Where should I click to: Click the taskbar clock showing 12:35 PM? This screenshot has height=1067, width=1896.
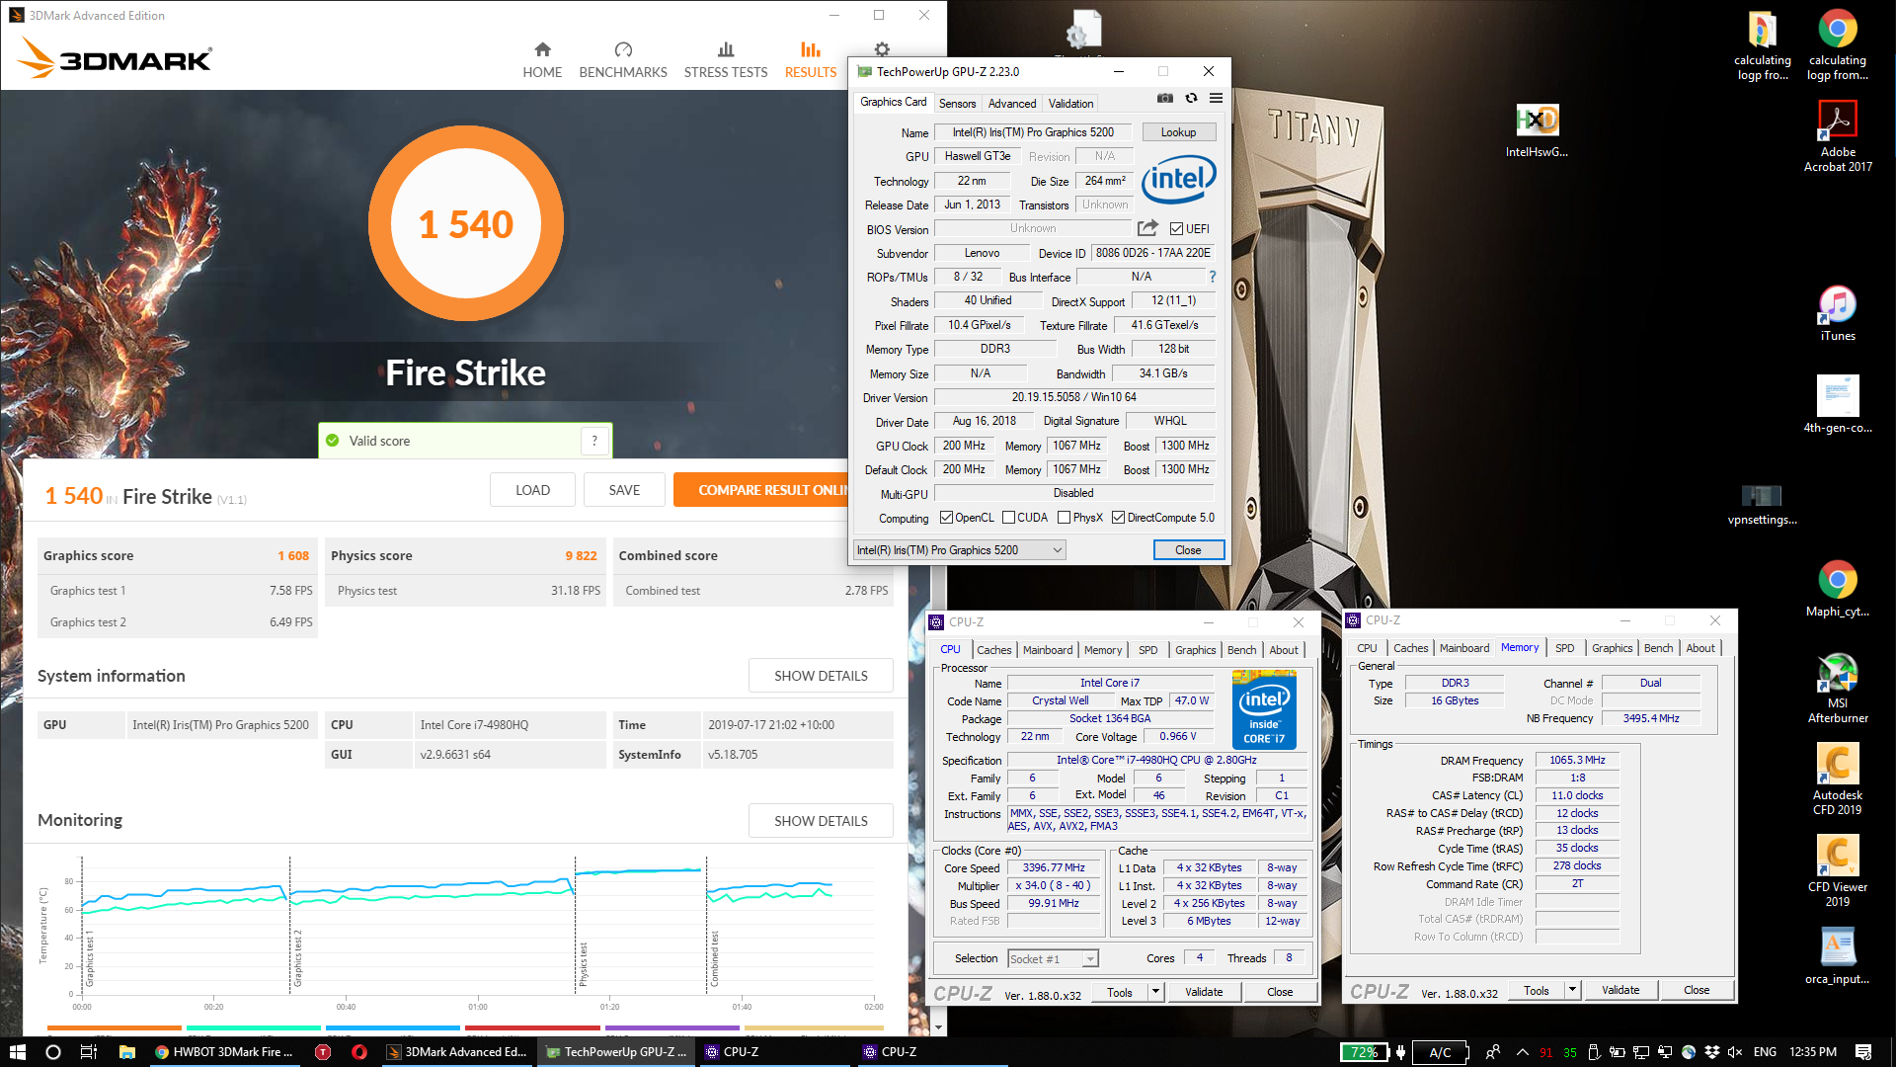(1813, 1052)
